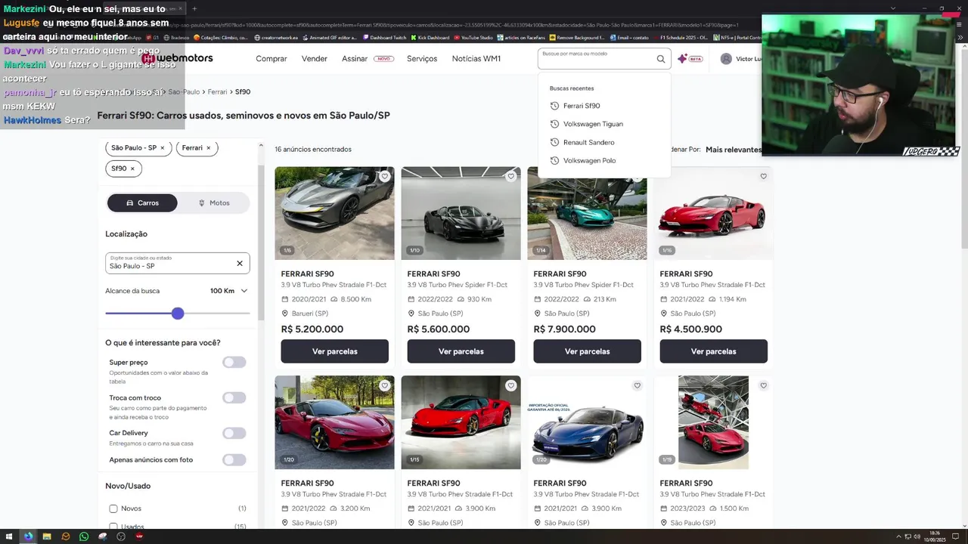Click the search magnifier icon in the header
The width and height of the screenshot is (968, 544).
pyautogui.click(x=660, y=59)
